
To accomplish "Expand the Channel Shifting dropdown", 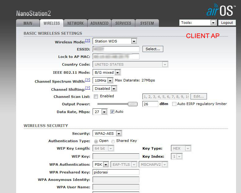I will [105, 89].
